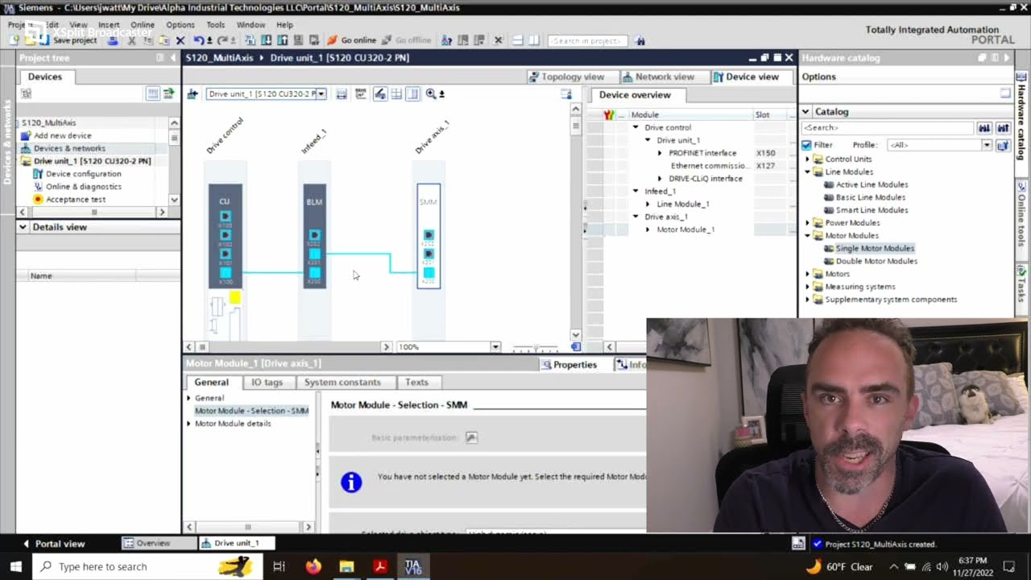Open the Windows Start menu
The height and width of the screenshot is (580, 1031).
coord(16,566)
